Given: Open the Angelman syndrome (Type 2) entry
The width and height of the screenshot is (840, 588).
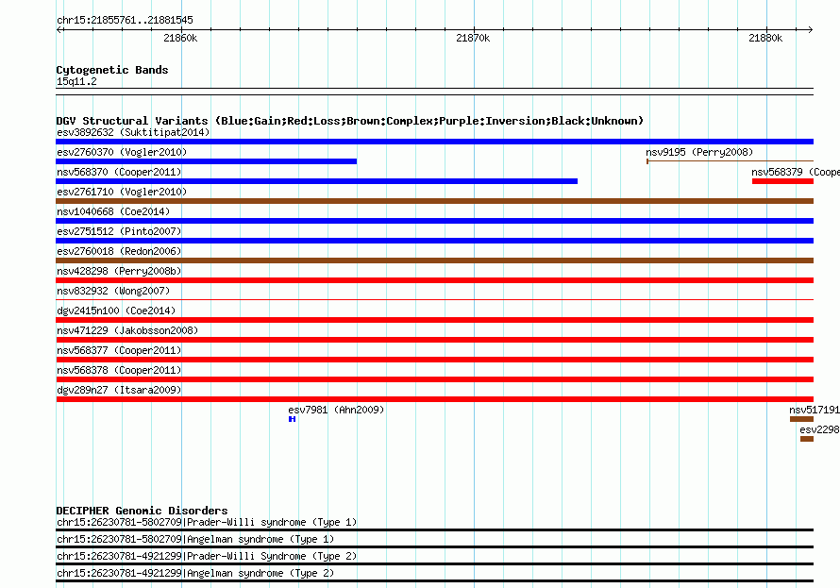Looking at the screenshot, I should [x=195, y=574].
